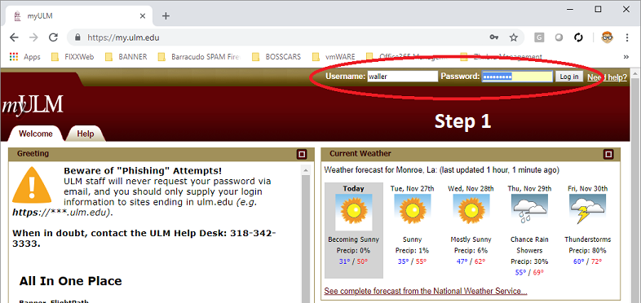Click the 'Thunderstorms' forecast text

[587, 239]
